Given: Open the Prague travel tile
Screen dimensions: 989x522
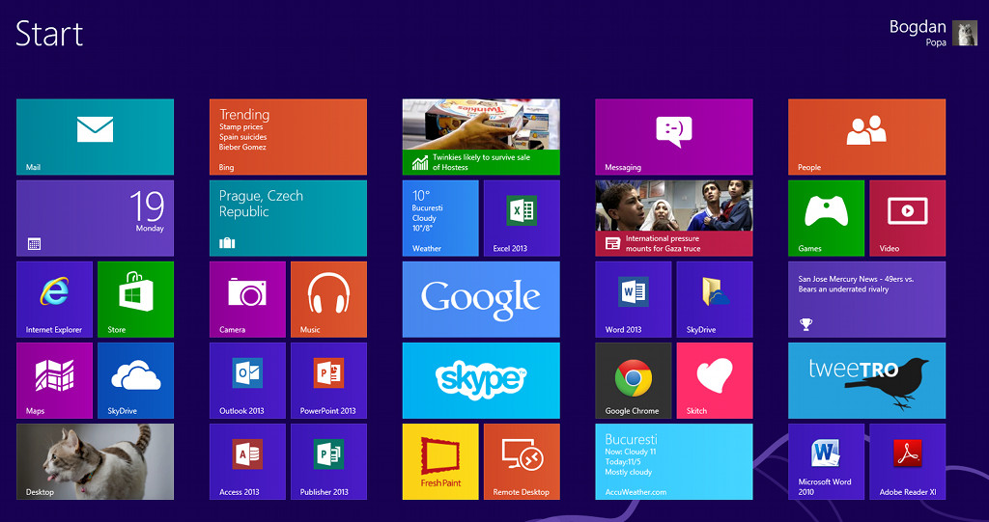Looking at the screenshot, I should click(x=288, y=218).
